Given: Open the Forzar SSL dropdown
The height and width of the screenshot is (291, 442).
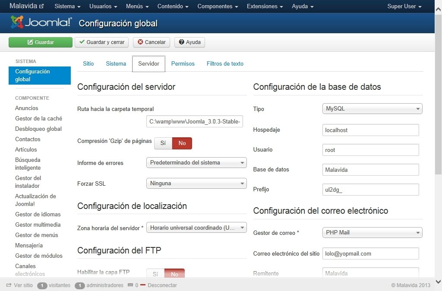Looking at the screenshot, I should point(196,183).
